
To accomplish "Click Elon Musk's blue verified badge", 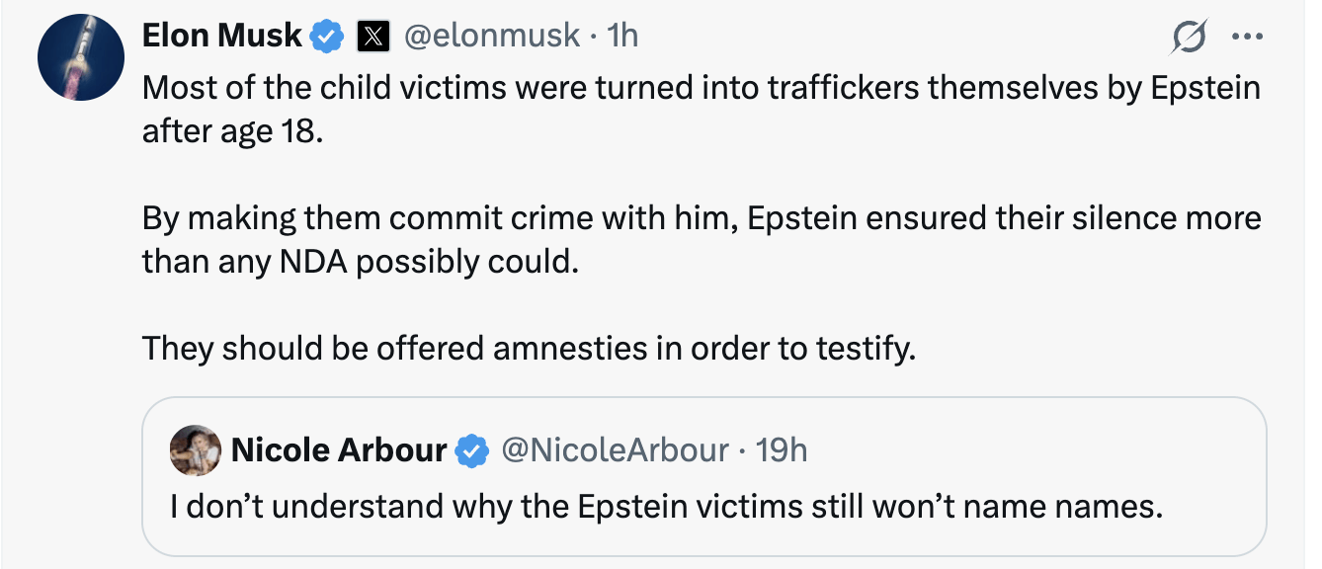I will (327, 38).
